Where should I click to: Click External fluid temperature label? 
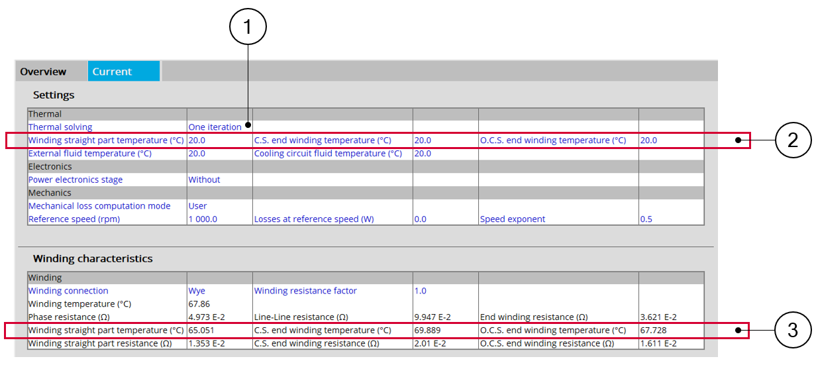[x=90, y=154]
